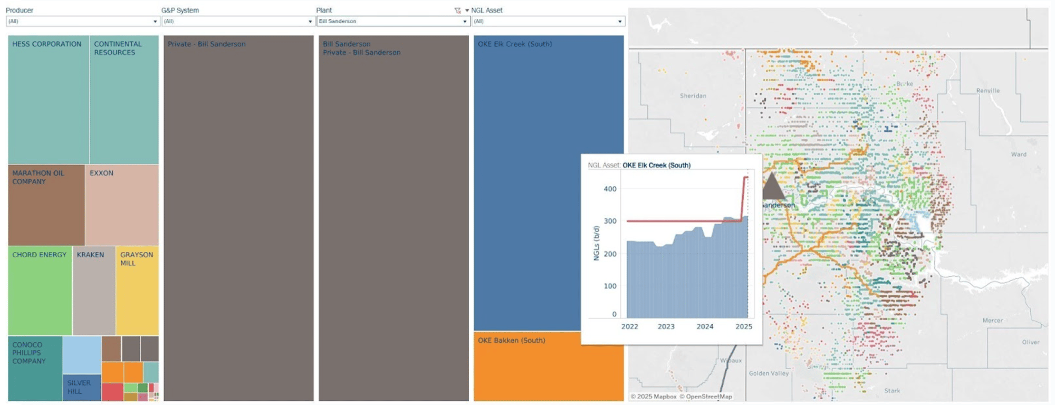Viewport: 1055px width, 405px height.
Task: Click the gray triangle plant marker on map
Action: (772, 187)
